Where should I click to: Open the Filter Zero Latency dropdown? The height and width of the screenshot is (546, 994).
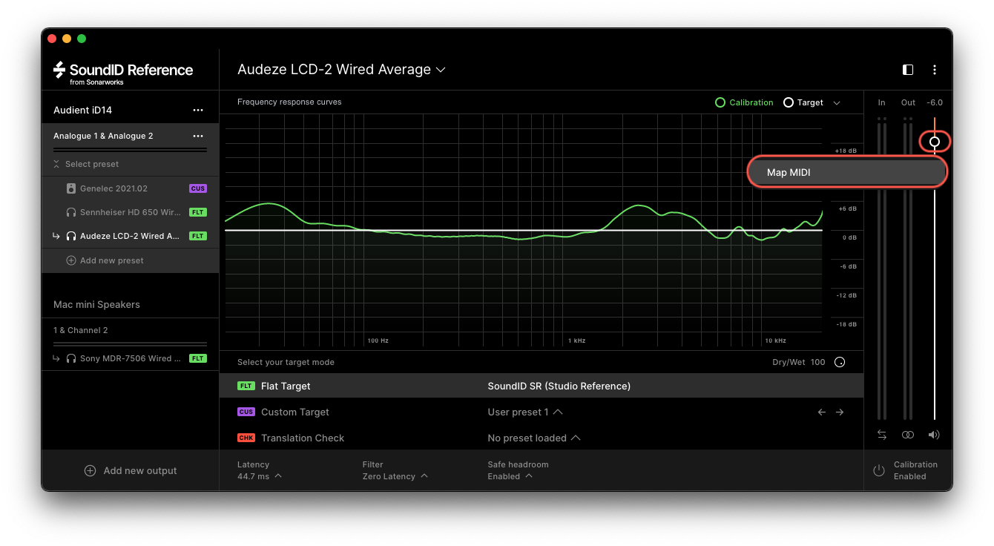pos(395,476)
